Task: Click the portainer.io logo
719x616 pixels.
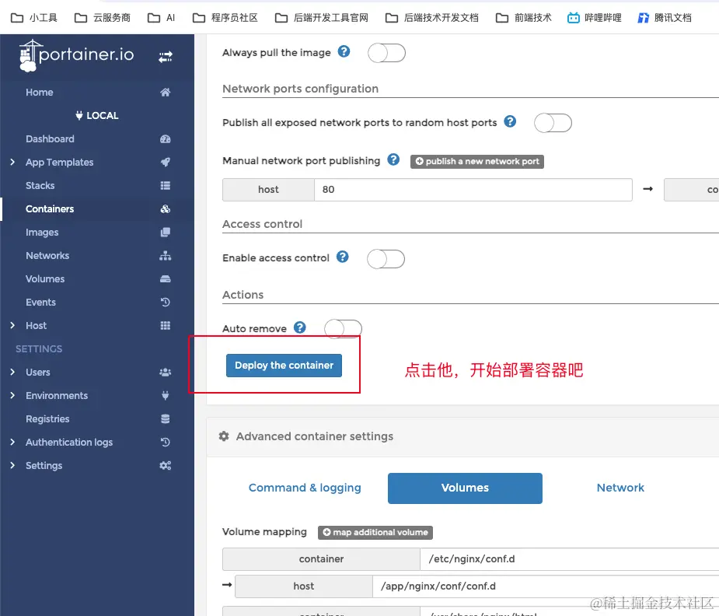Action: pyautogui.click(x=77, y=55)
